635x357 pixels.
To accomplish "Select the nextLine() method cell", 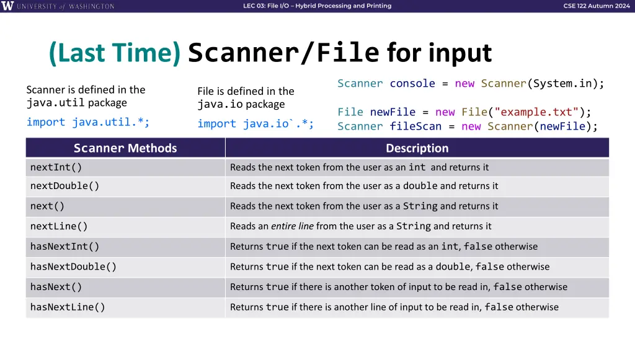I will (125, 227).
